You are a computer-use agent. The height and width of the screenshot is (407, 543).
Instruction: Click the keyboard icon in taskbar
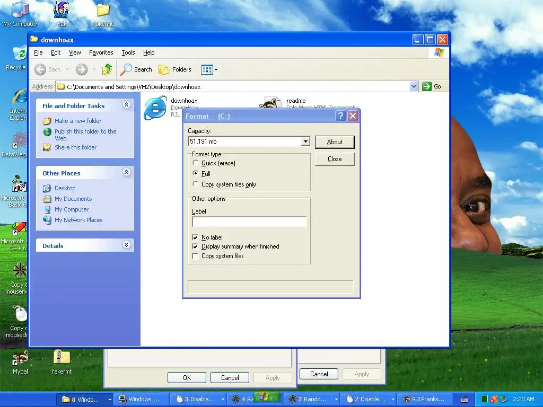coord(465,400)
